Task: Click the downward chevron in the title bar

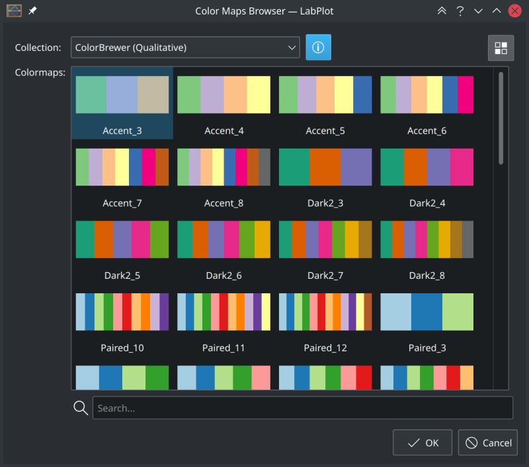Action: 477,11
